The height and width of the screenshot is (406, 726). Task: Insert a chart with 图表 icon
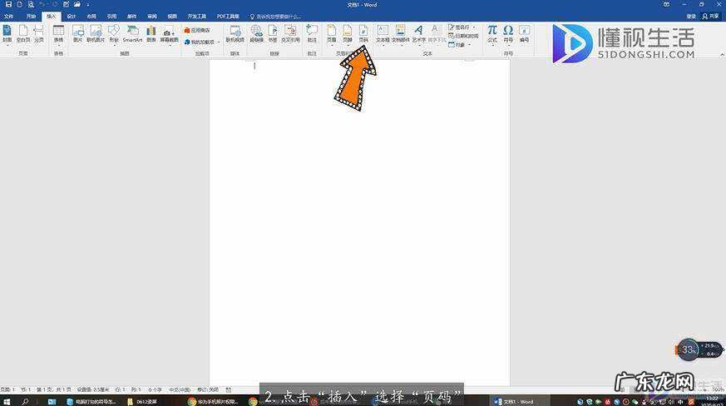click(151, 33)
